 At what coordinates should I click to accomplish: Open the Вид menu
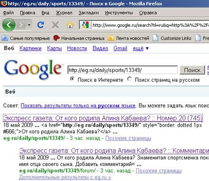tap(45, 13)
